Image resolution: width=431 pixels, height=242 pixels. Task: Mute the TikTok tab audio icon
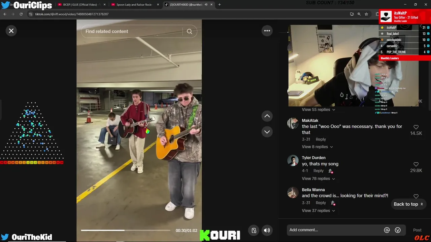pos(206,5)
